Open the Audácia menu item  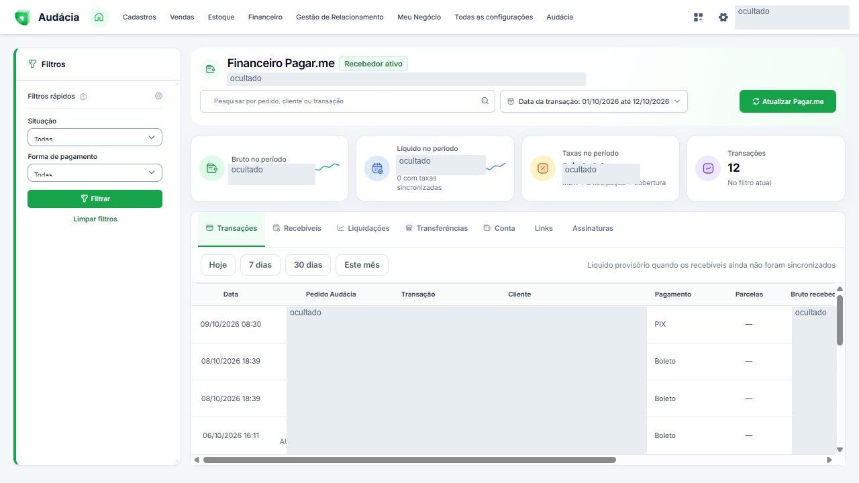point(560,17)
